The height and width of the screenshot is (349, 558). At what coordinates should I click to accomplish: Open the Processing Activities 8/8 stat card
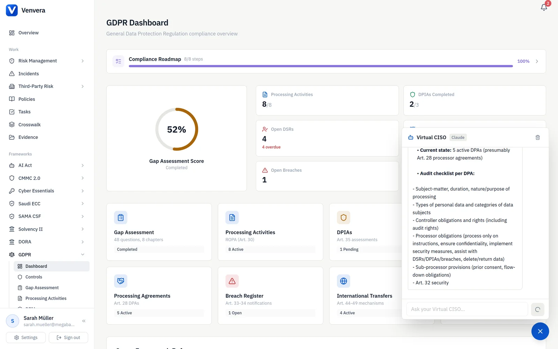tap(327, 101)
